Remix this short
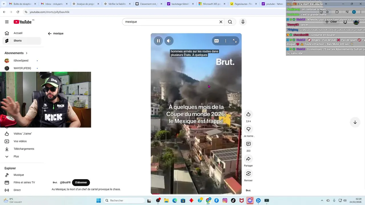This screenshot has width=365, height=205. [x=248, y=173]
